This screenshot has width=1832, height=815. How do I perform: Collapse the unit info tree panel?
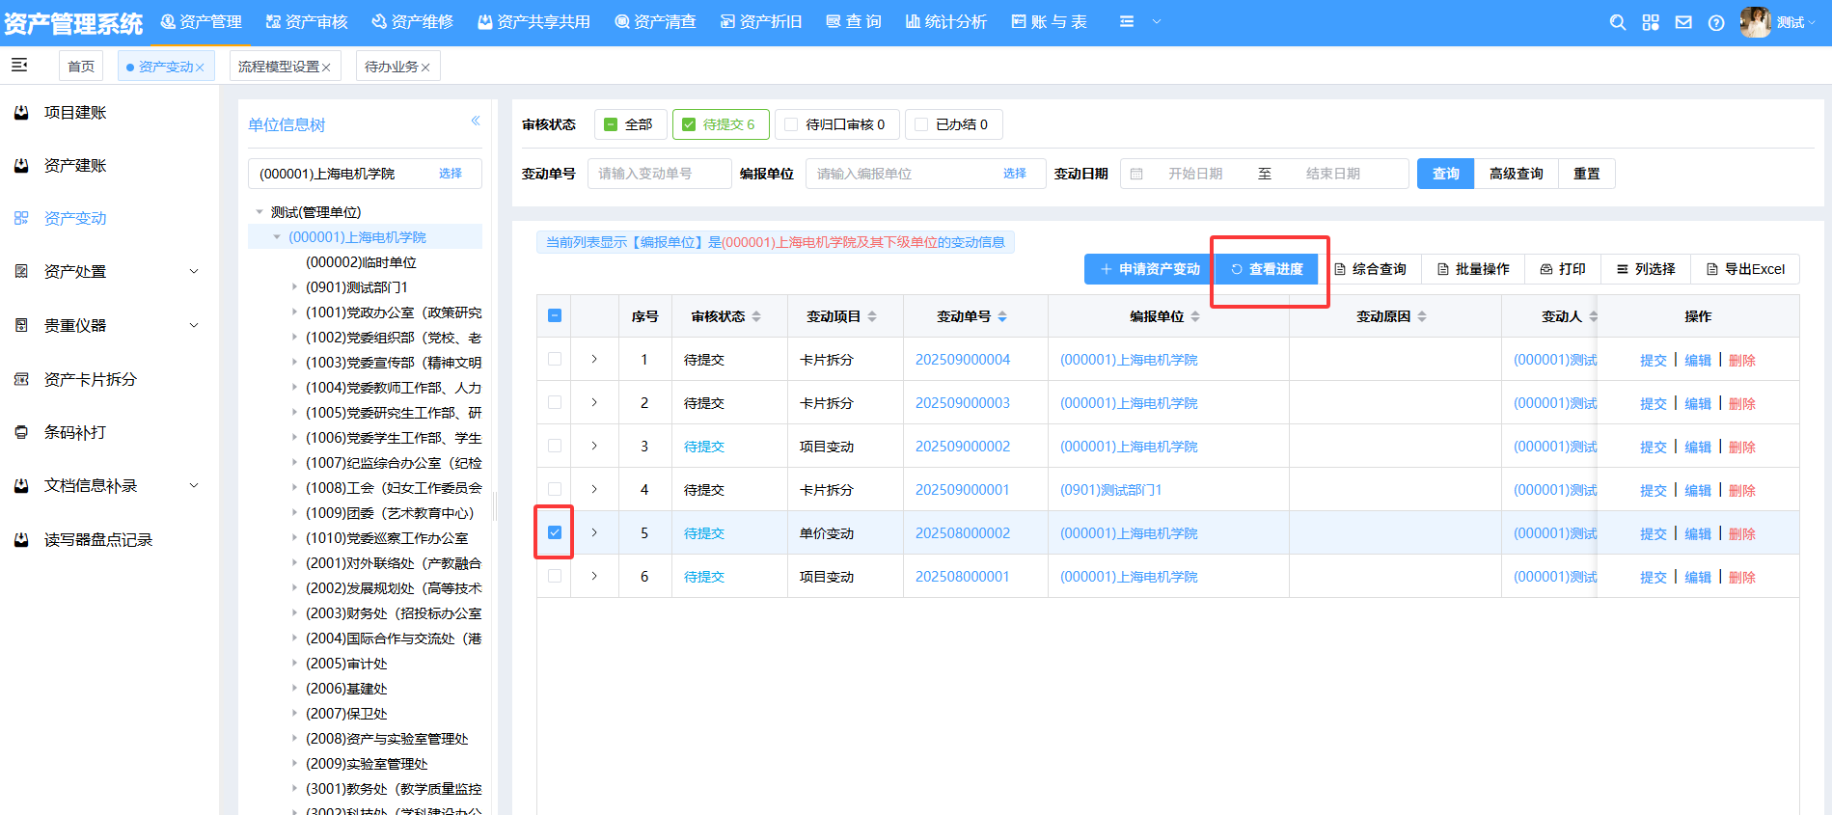tap(476, 121)
